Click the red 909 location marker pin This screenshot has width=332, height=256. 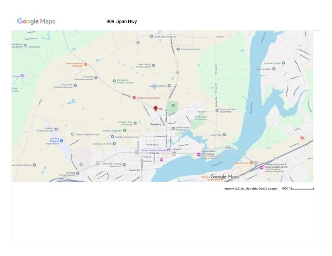click(156, 109)
